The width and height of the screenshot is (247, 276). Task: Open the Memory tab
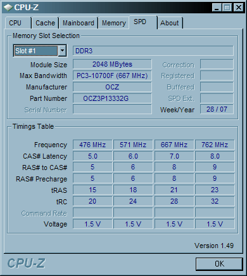[x=114, y=23]
